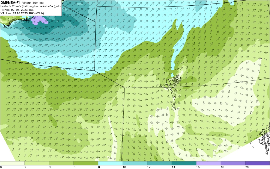The height and width of the screenshot is (169, 270).
Task: Click the 6–8 m/s dark green legend swatch
Action: (86, 163)
